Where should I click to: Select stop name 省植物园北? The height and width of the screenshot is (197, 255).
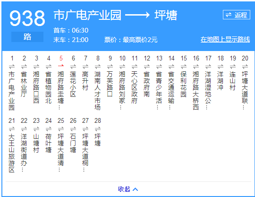pyautogui.click(x=49, y=87)
